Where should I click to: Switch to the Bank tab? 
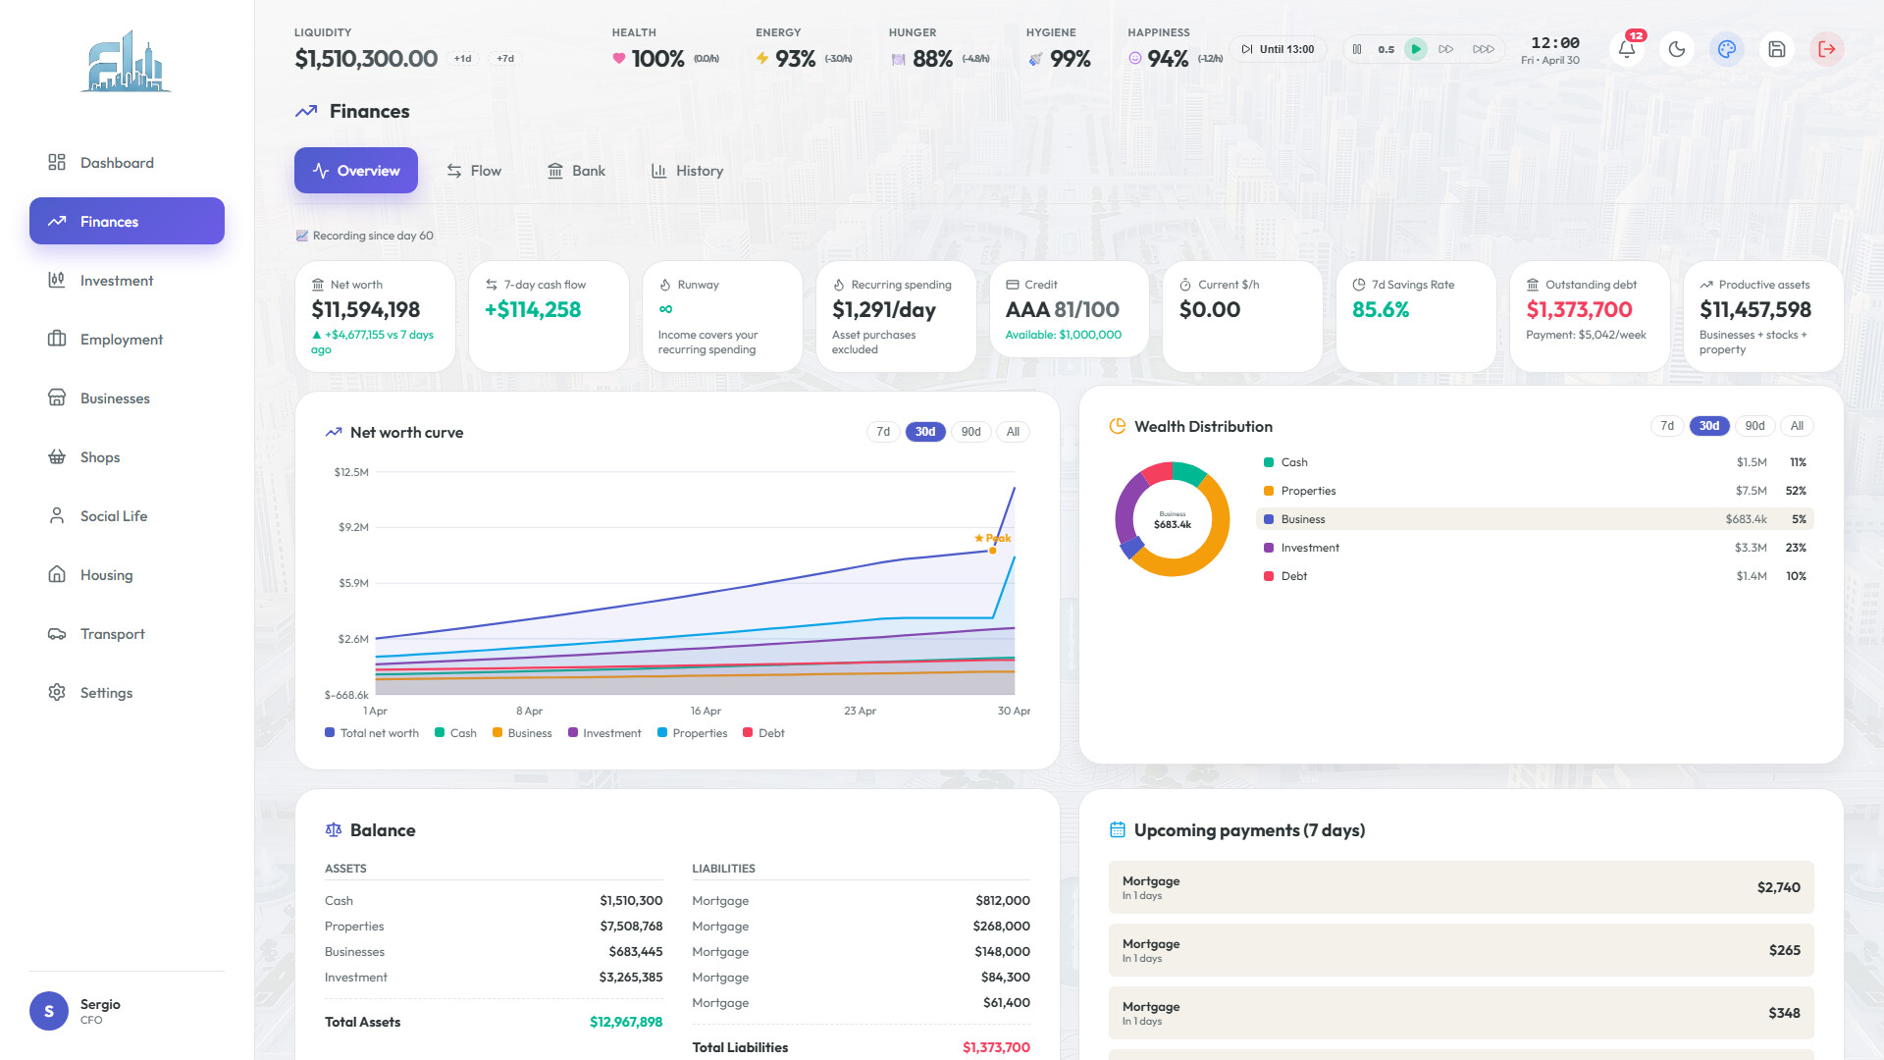(576, 171)
